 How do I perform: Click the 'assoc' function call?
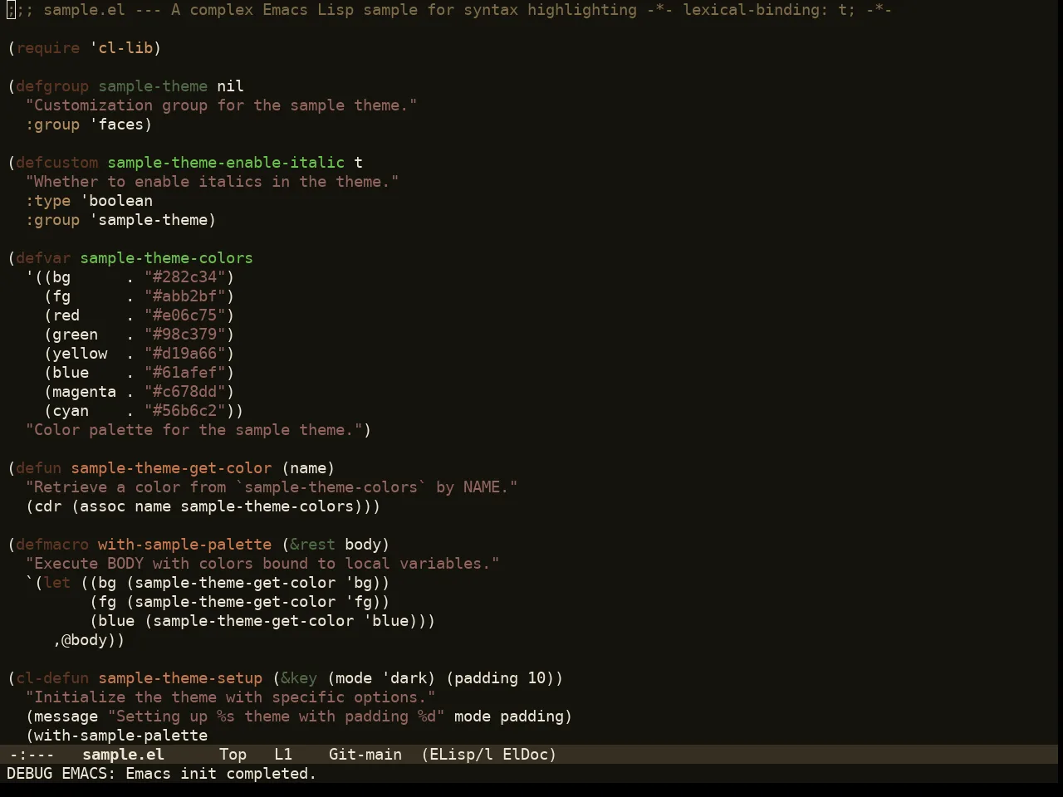(x=103, y=506)
